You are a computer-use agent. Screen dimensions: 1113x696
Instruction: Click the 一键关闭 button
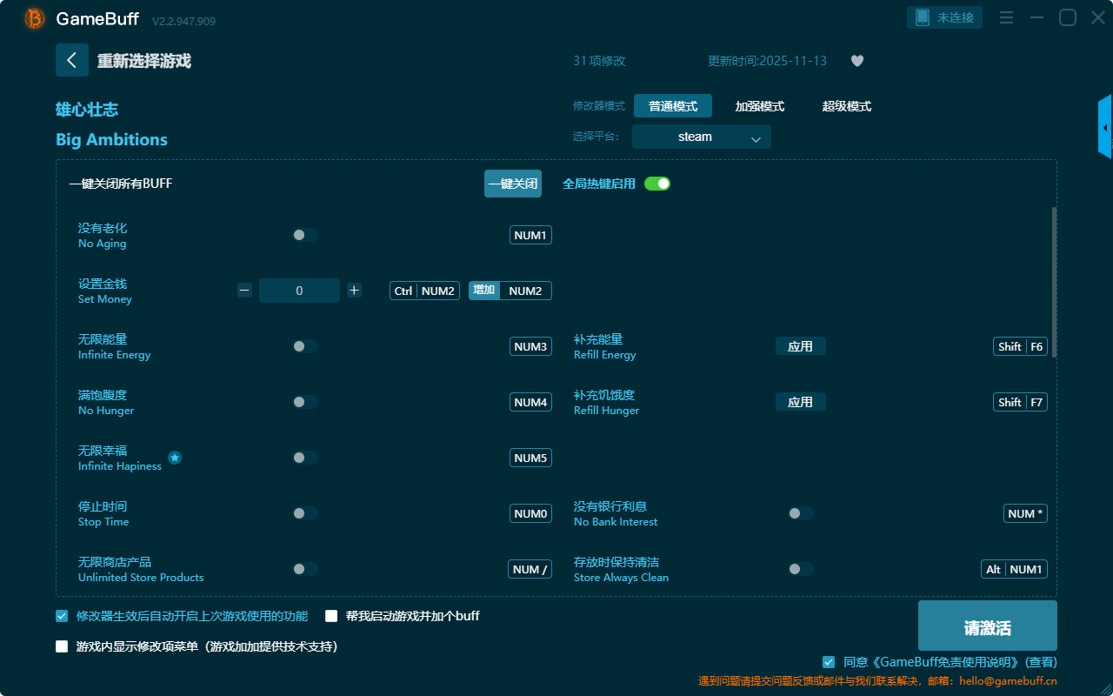(x=512, y=184)
